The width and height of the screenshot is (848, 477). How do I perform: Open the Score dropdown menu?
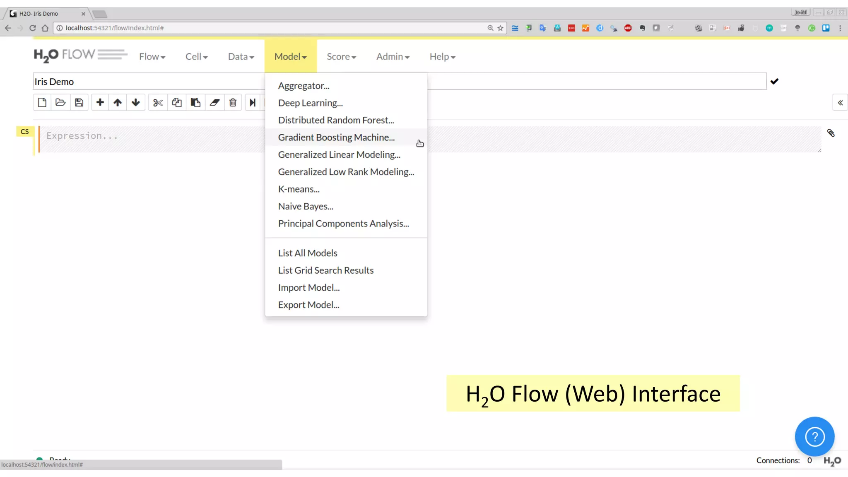pyautogui.click(x=341, y=57)
